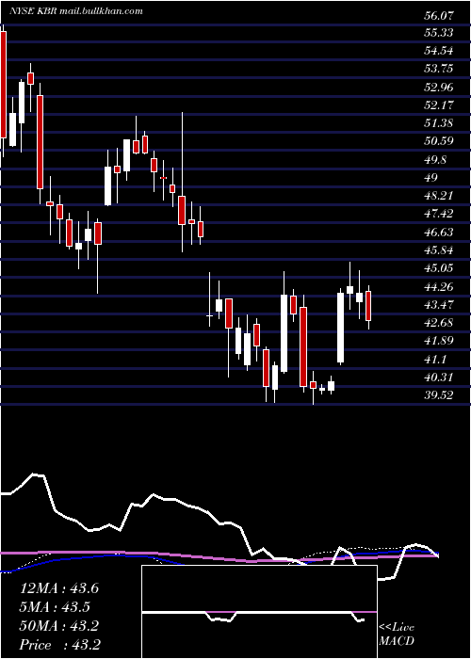
Task: Click the 44.26 price axis label
Action: tap(439, 286)
